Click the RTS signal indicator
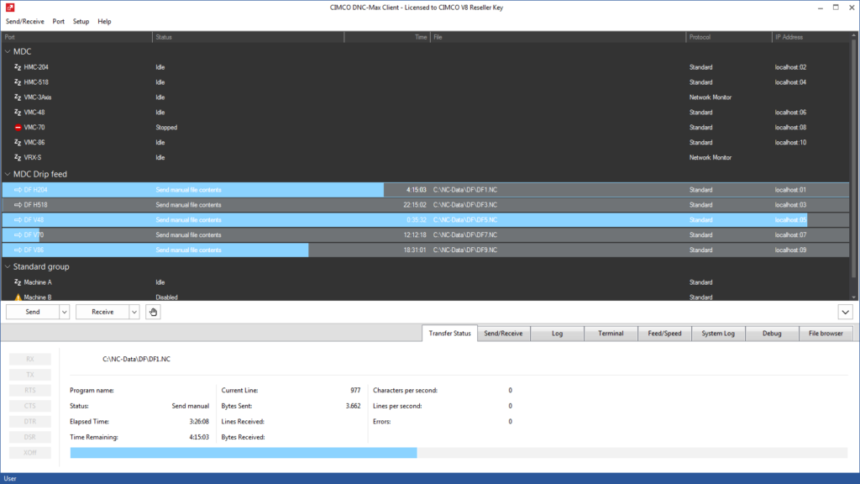The image size is (860, 484). tap(30, 390)
